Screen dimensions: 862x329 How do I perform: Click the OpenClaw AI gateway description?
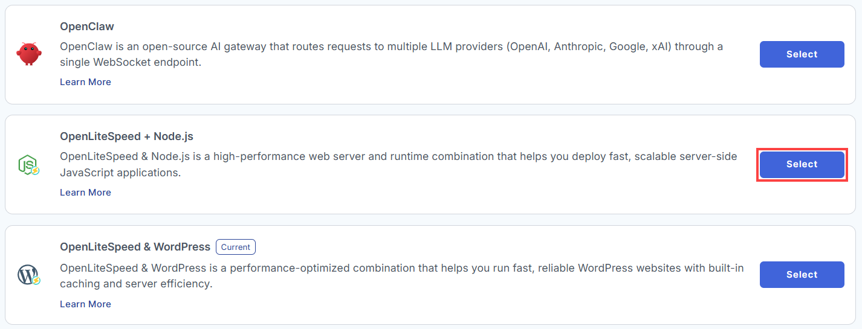(391, 54)
